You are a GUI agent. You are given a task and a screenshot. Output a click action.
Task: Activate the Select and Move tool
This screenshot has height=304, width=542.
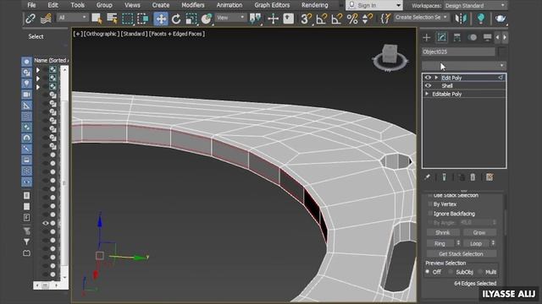(x=161, y=19)
